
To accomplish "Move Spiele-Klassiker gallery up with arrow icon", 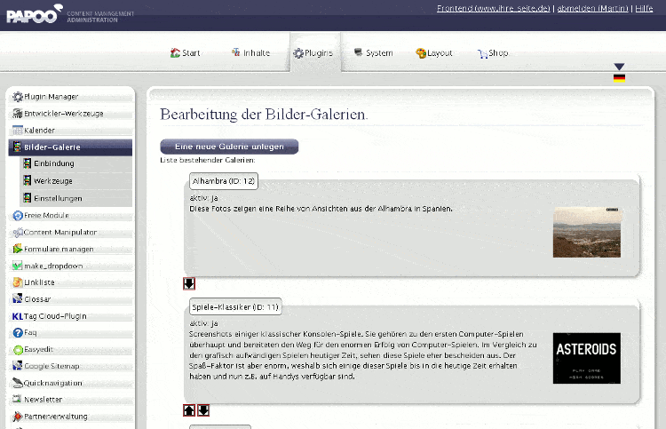I will (189, 410).
